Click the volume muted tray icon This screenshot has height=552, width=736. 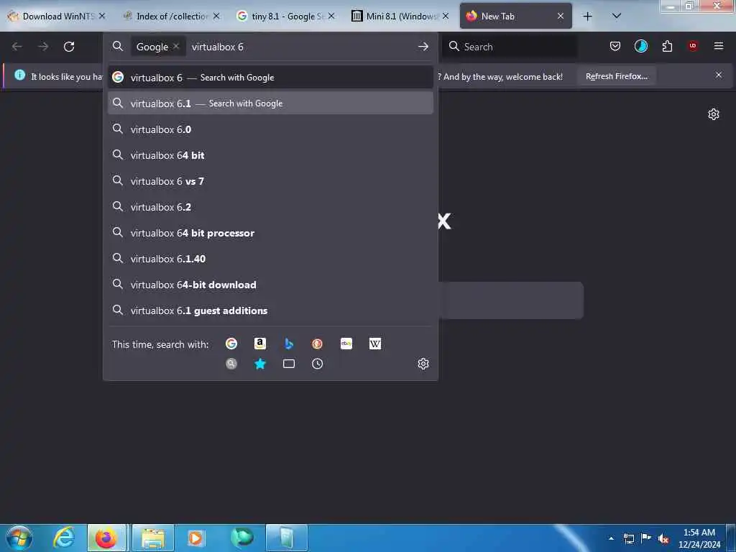coord(663,538)
